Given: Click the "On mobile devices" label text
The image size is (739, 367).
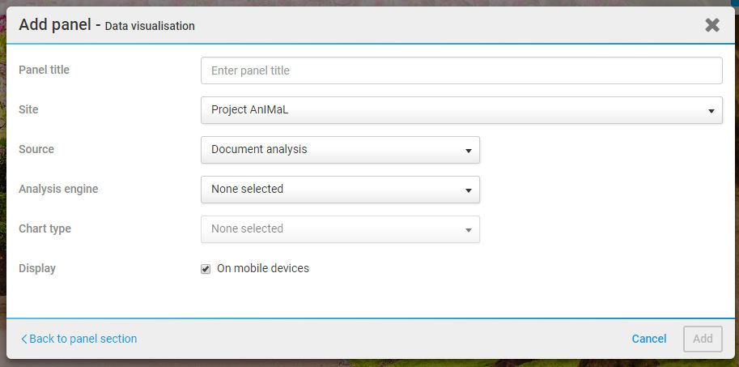Looking at the screenshot, I should click(x=263, y=268).
